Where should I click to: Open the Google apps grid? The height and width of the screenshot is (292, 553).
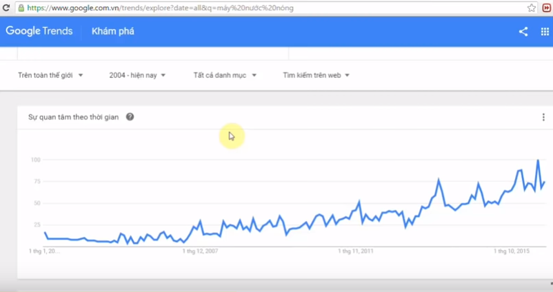point(545,32)
